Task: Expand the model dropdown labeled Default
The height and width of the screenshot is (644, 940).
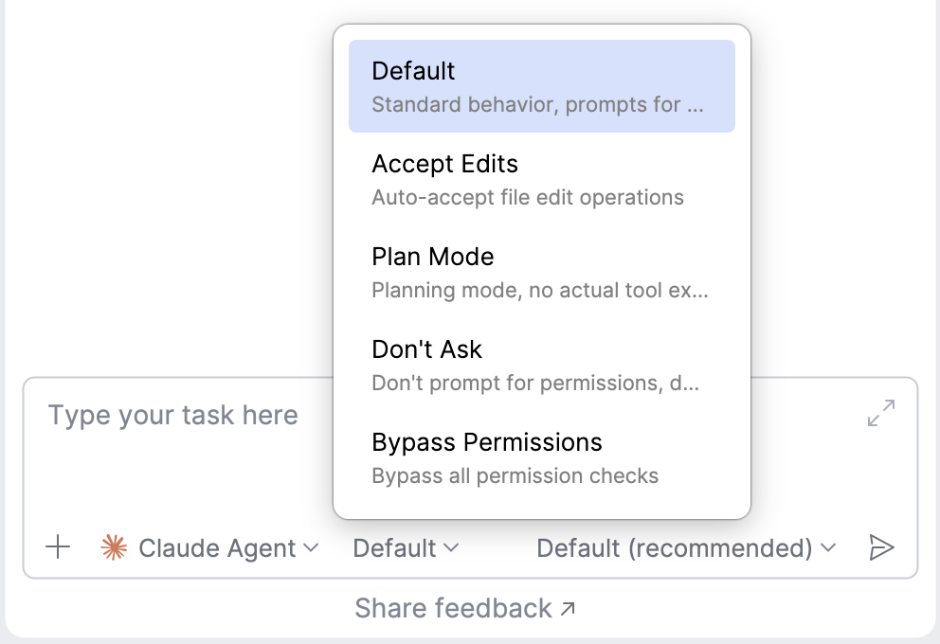Action: pyautogui.click(x=406, y=547)
